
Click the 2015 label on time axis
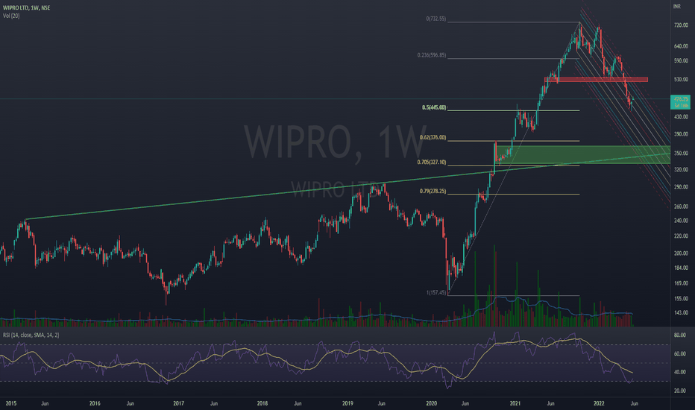(11, 403)
